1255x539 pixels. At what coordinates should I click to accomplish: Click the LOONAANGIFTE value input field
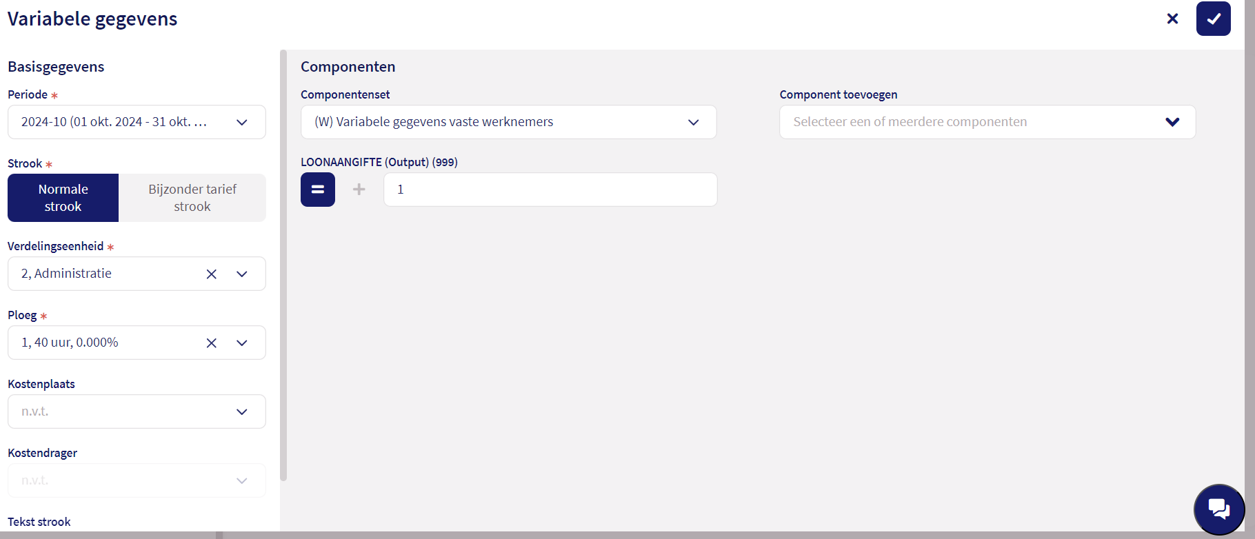(550, 190)
